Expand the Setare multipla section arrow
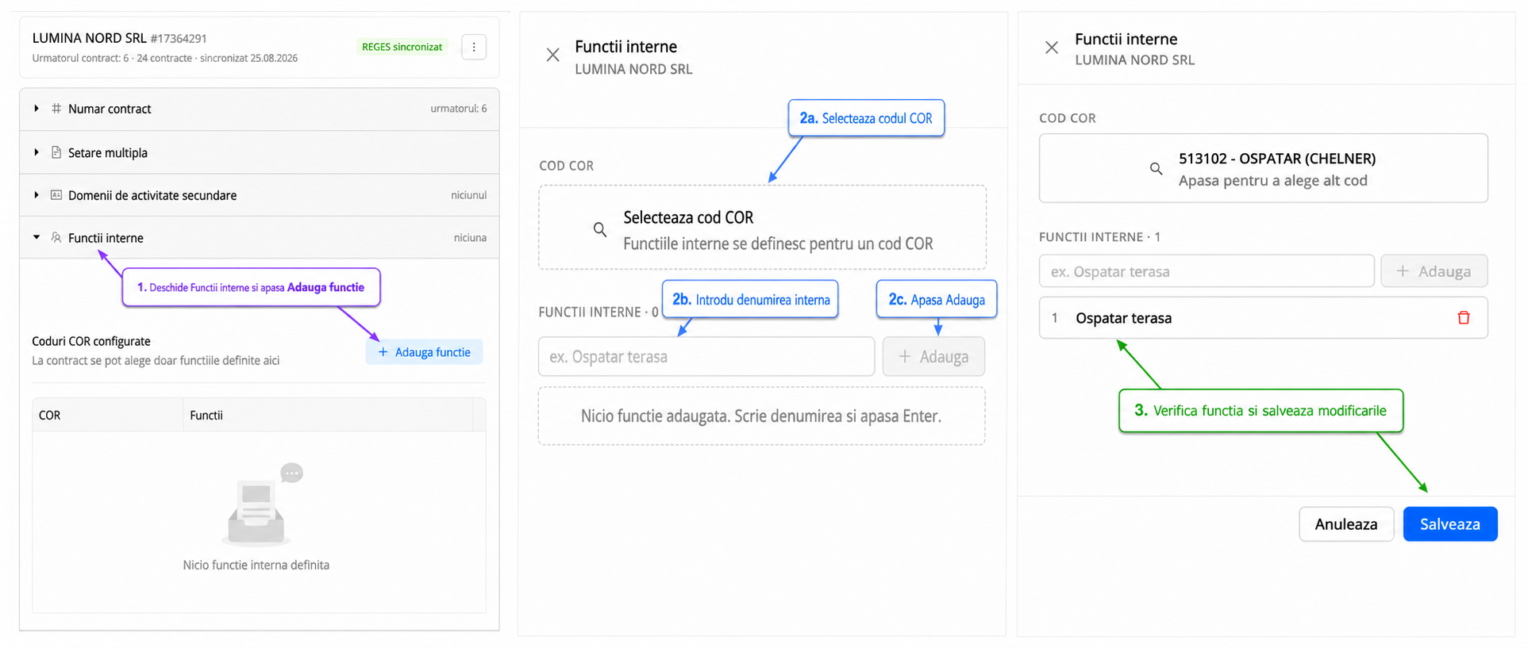 [37, 152]
